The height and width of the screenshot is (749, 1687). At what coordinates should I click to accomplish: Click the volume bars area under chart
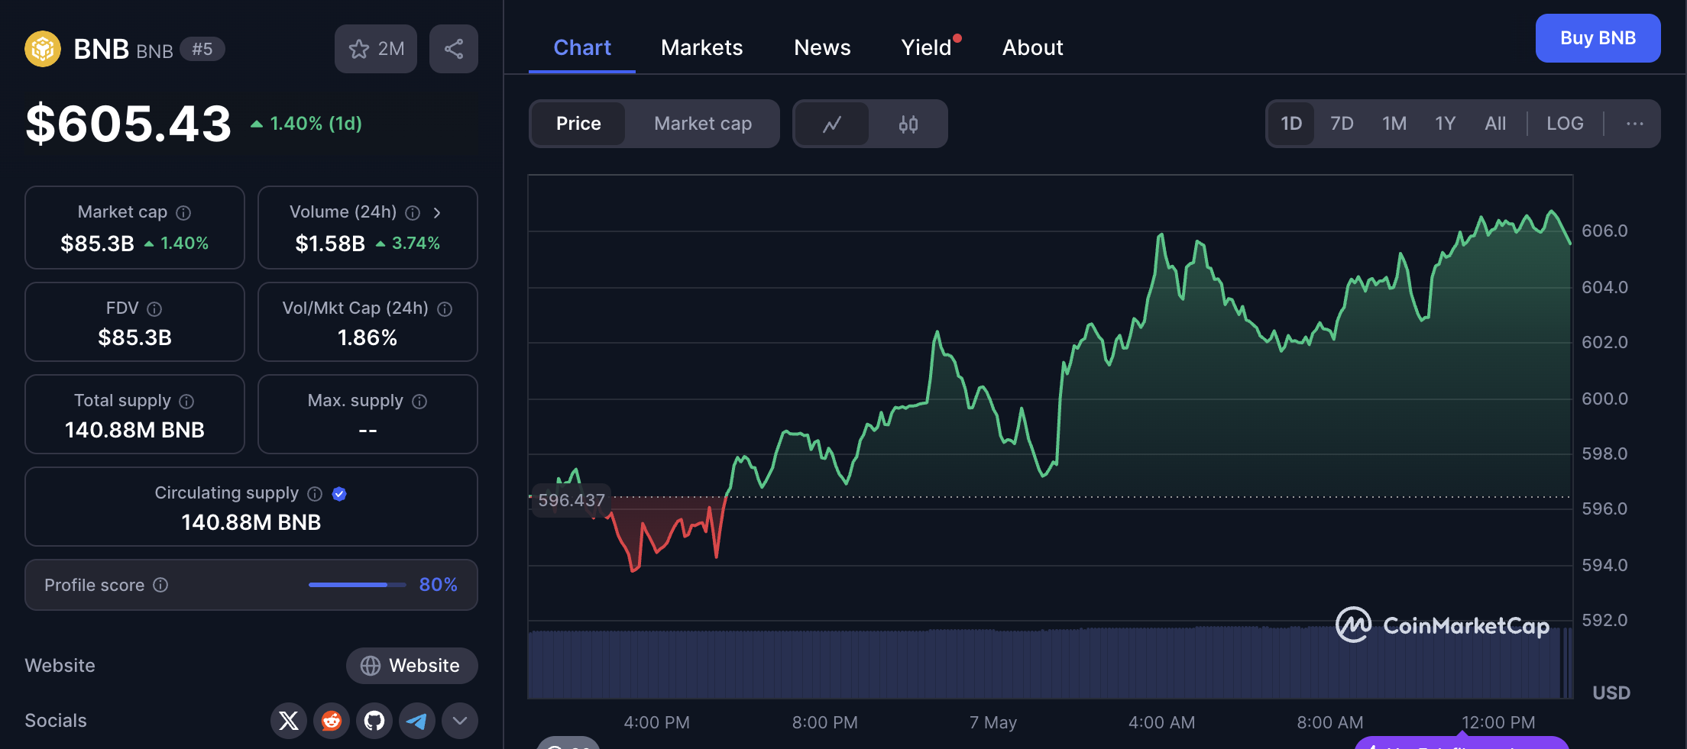[x=1051, y=663]
